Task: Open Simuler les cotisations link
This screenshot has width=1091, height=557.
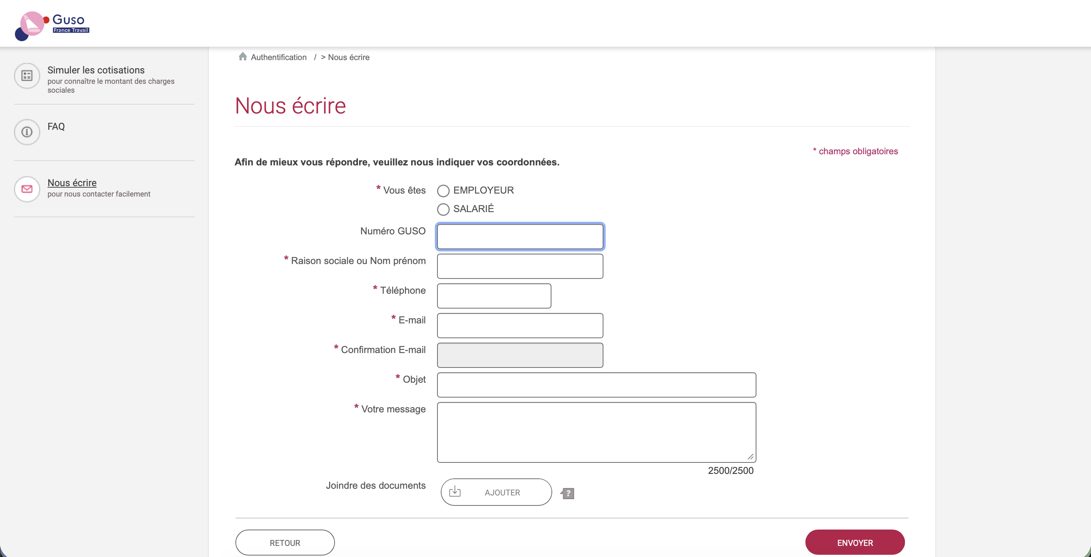Action: tap(96, 70)
